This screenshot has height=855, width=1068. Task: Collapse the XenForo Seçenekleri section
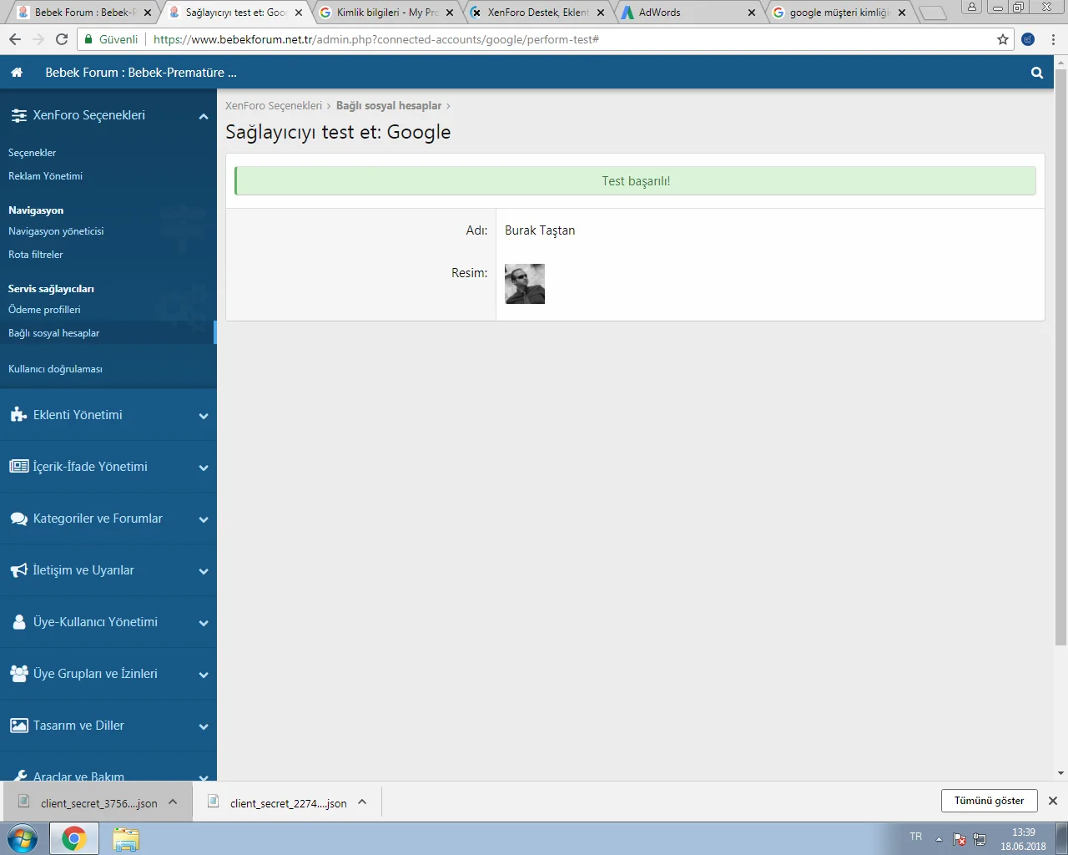point(203,116)
